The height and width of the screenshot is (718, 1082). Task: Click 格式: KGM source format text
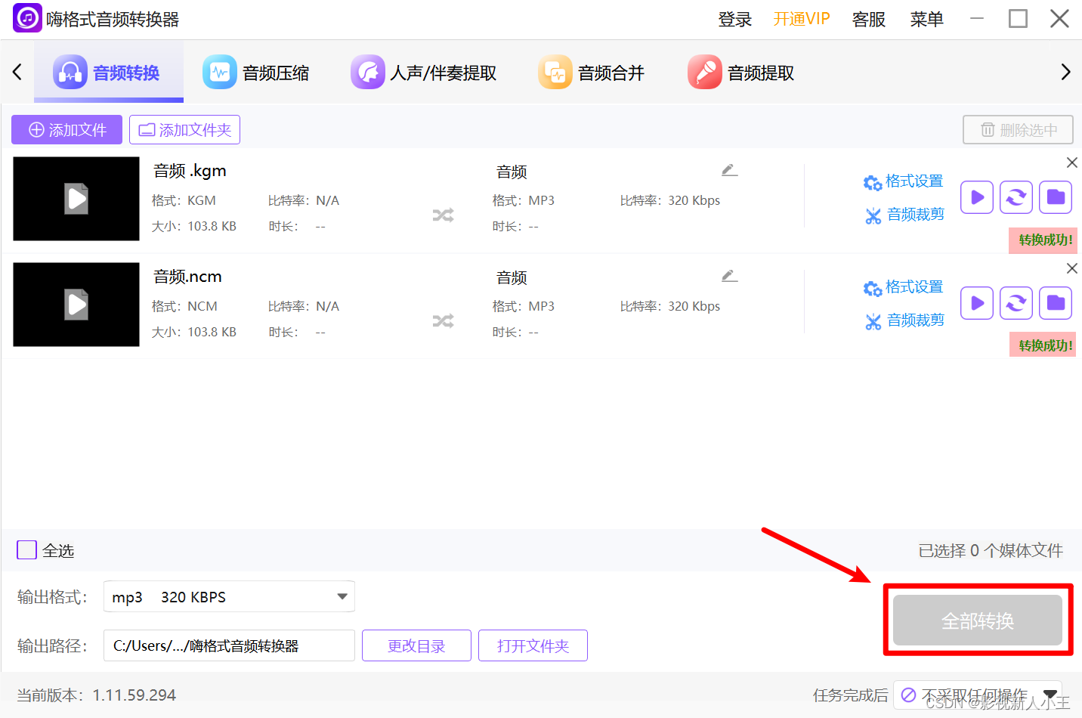click(x=184, y=200)
